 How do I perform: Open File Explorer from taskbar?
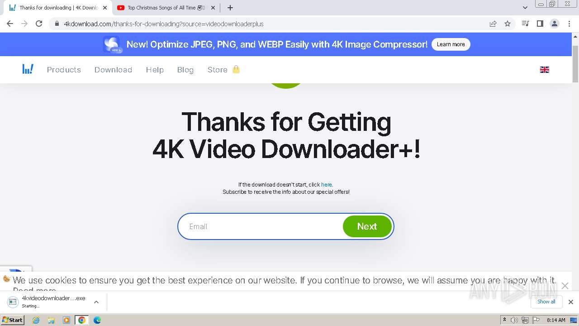point(51,320)
